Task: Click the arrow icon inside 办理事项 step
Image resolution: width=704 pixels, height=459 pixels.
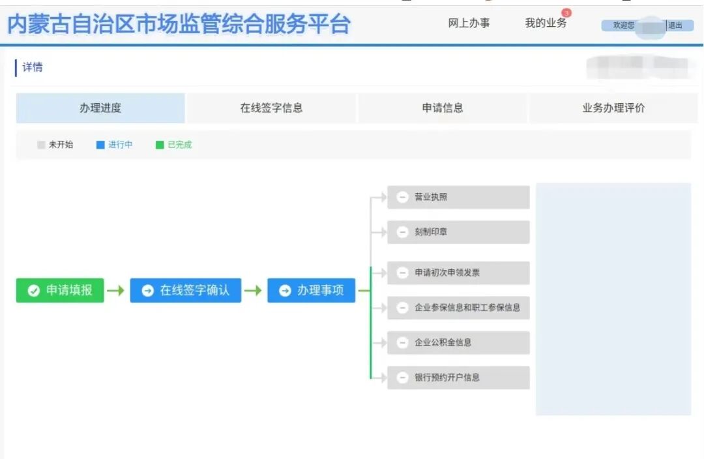Action: (285, 291)
